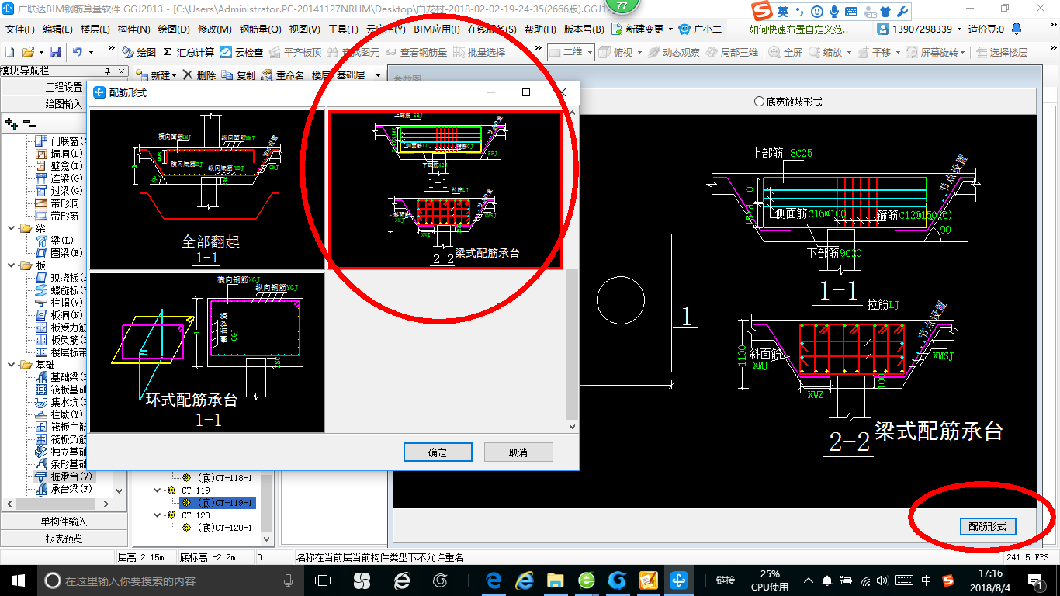Open the 版本号(B) menu
Image resolution: width=1060 pixels, height=596 pixels.
tap(584, 29)
